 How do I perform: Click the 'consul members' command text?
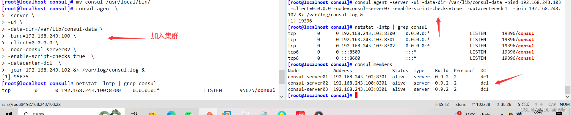pyautogui.click(x=373, y=64)
